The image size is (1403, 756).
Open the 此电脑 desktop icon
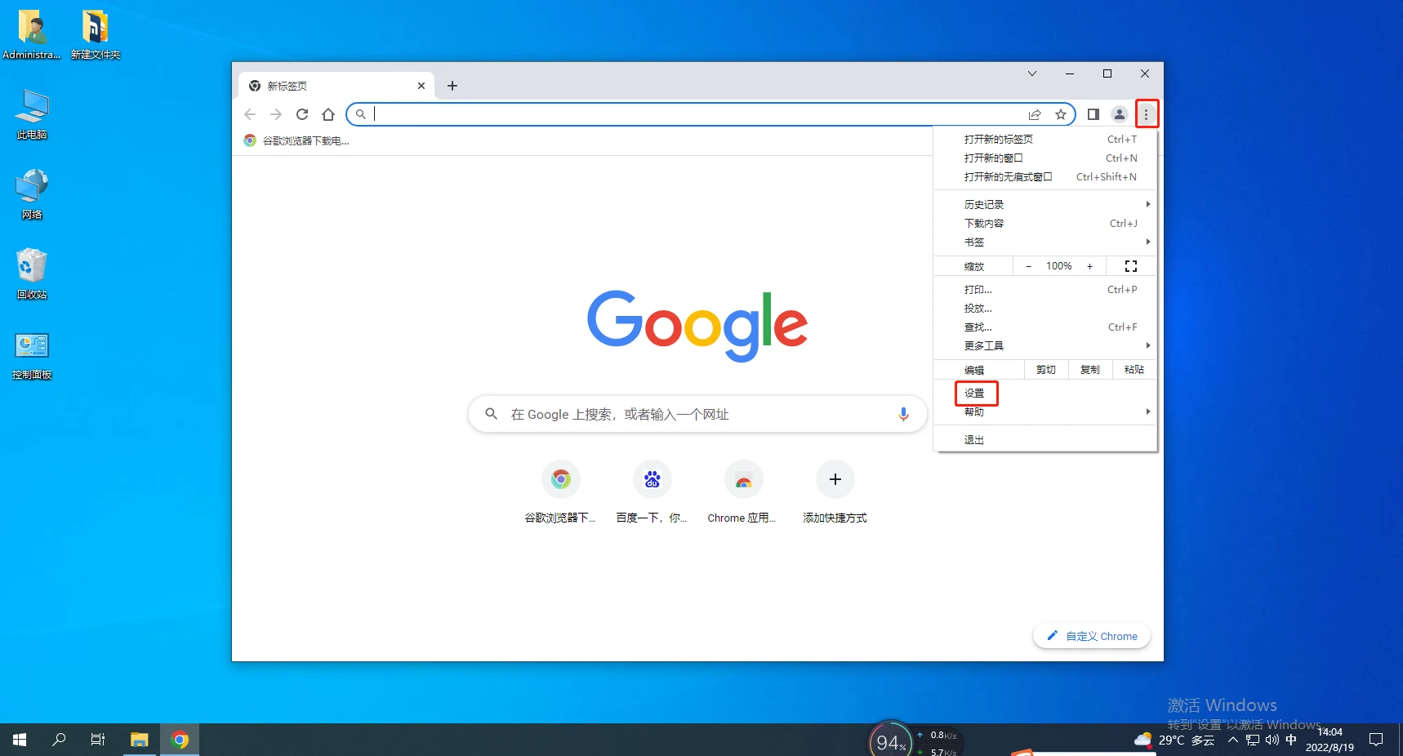click(x=32, y=114)
